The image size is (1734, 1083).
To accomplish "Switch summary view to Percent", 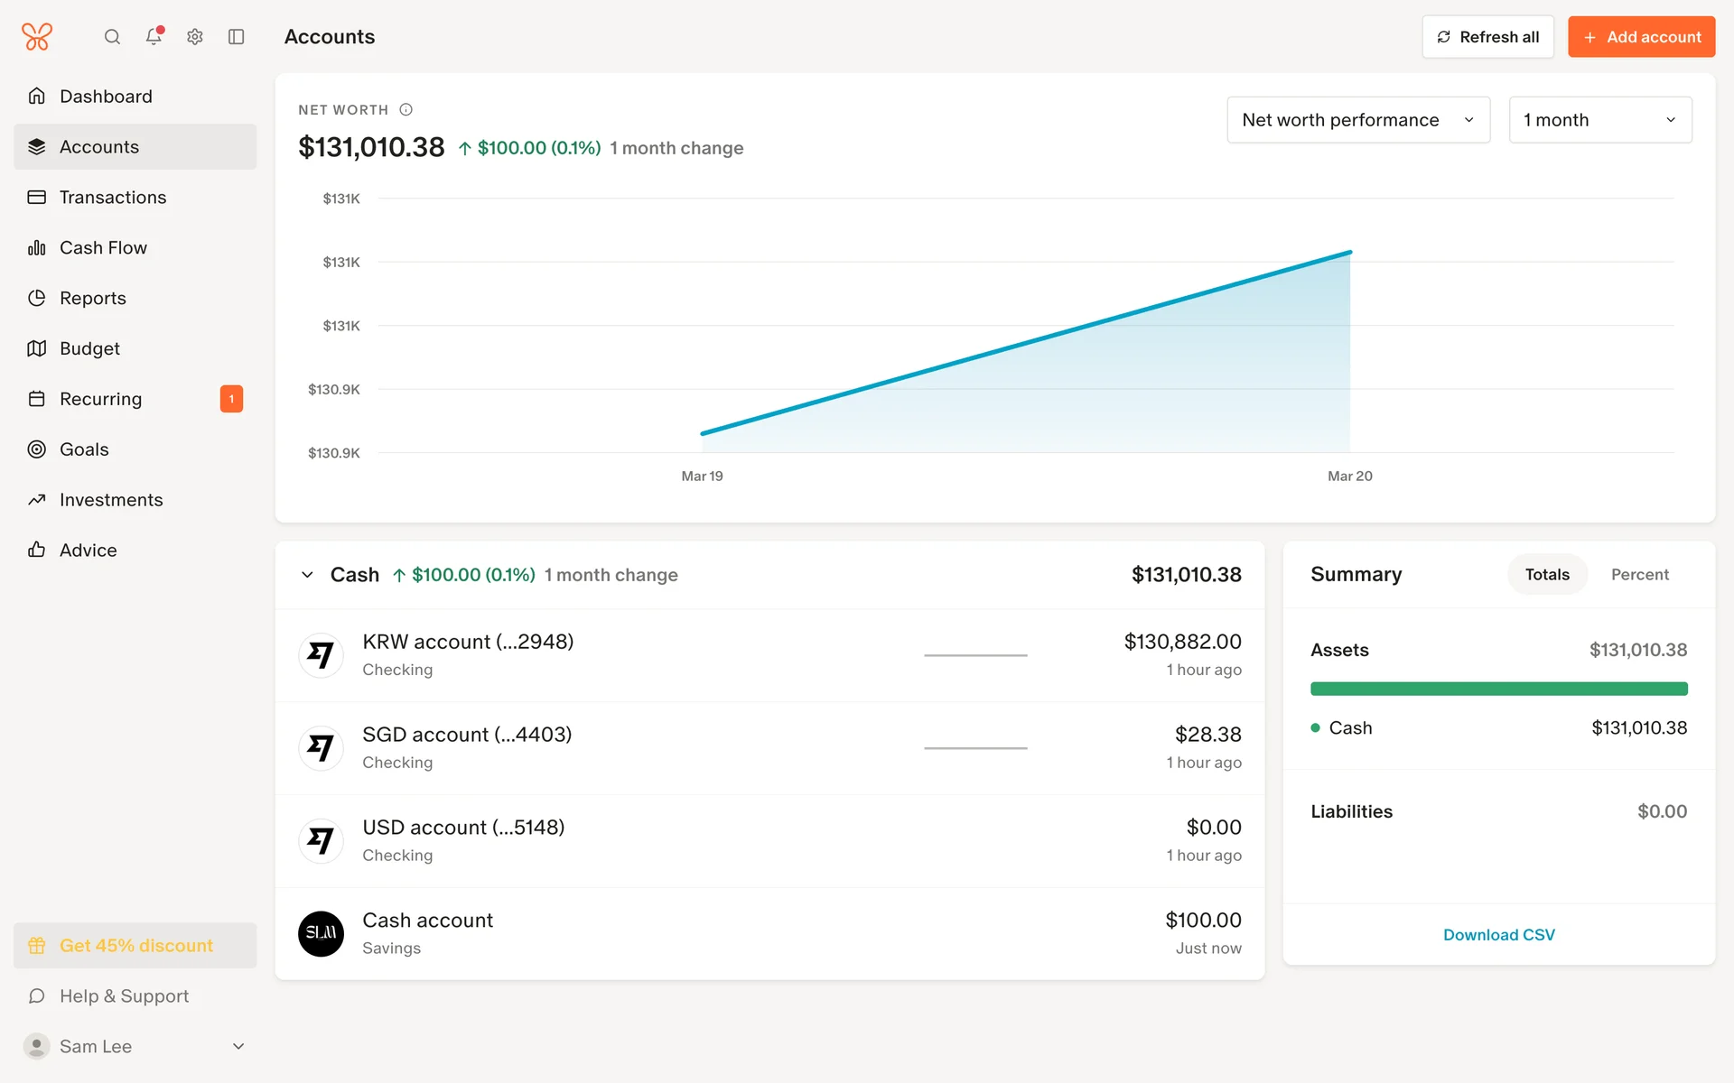I will click(1639, 575).
